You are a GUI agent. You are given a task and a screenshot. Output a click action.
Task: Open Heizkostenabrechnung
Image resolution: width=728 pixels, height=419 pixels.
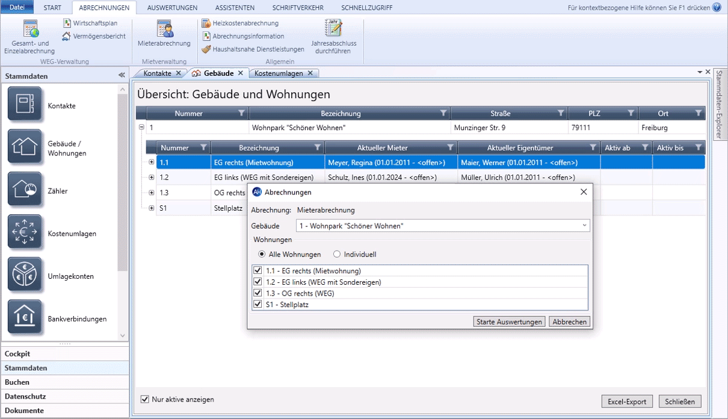tap(240, 23)
